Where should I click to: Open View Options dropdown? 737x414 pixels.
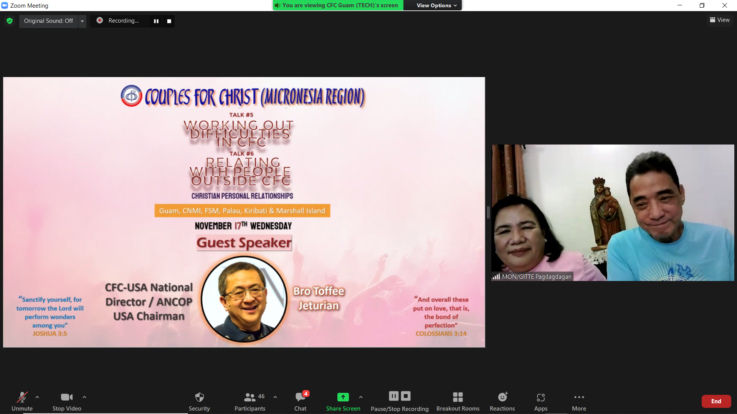coord(436,5)
